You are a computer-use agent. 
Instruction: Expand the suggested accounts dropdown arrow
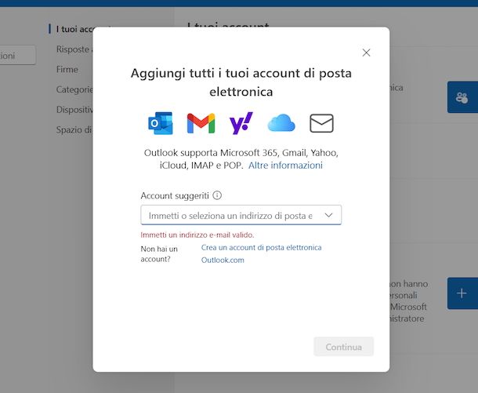[x=328, y=215]
